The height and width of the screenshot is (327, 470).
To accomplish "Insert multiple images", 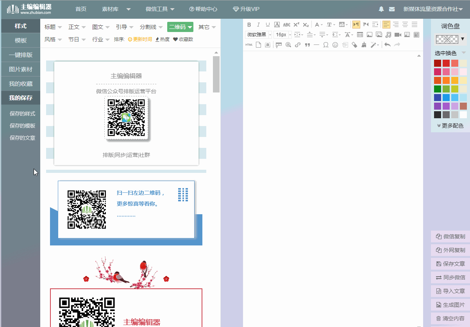I will coord(379,35).
